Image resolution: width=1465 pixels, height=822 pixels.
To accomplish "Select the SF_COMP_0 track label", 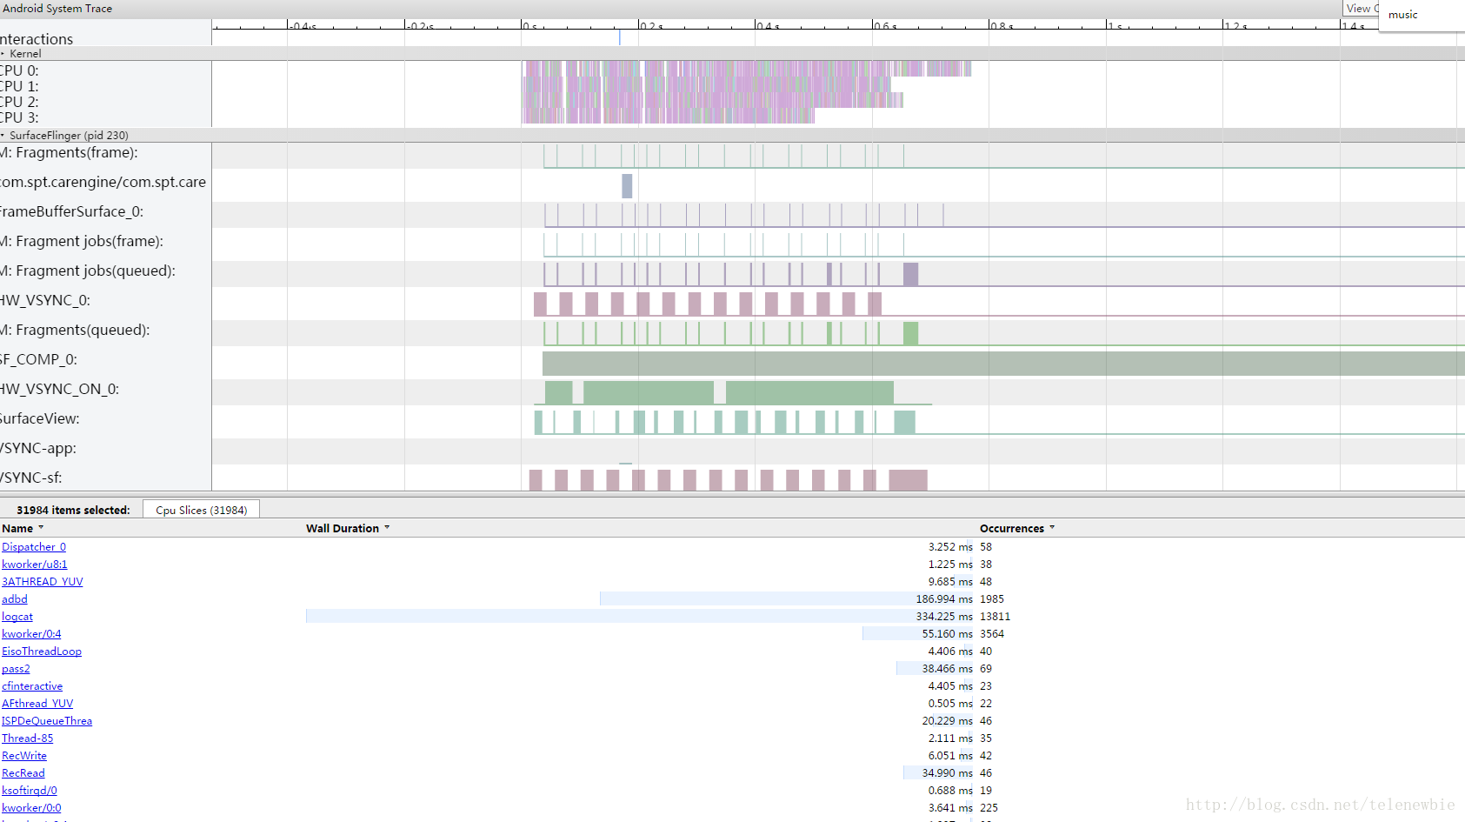I will pyautogui.click(x=38, y=359).
